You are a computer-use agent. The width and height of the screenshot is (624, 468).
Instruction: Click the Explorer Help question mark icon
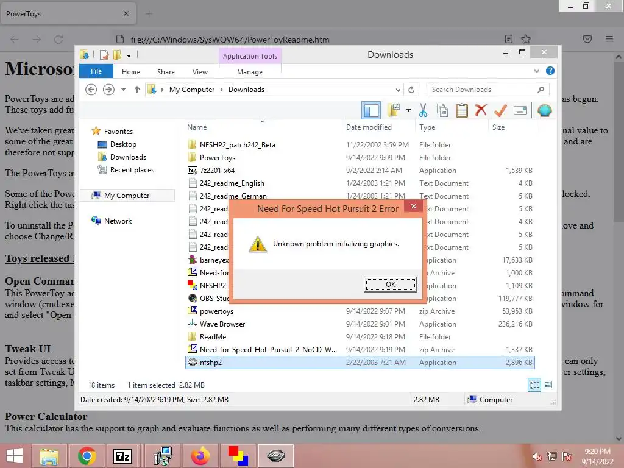tap(550, 71)
